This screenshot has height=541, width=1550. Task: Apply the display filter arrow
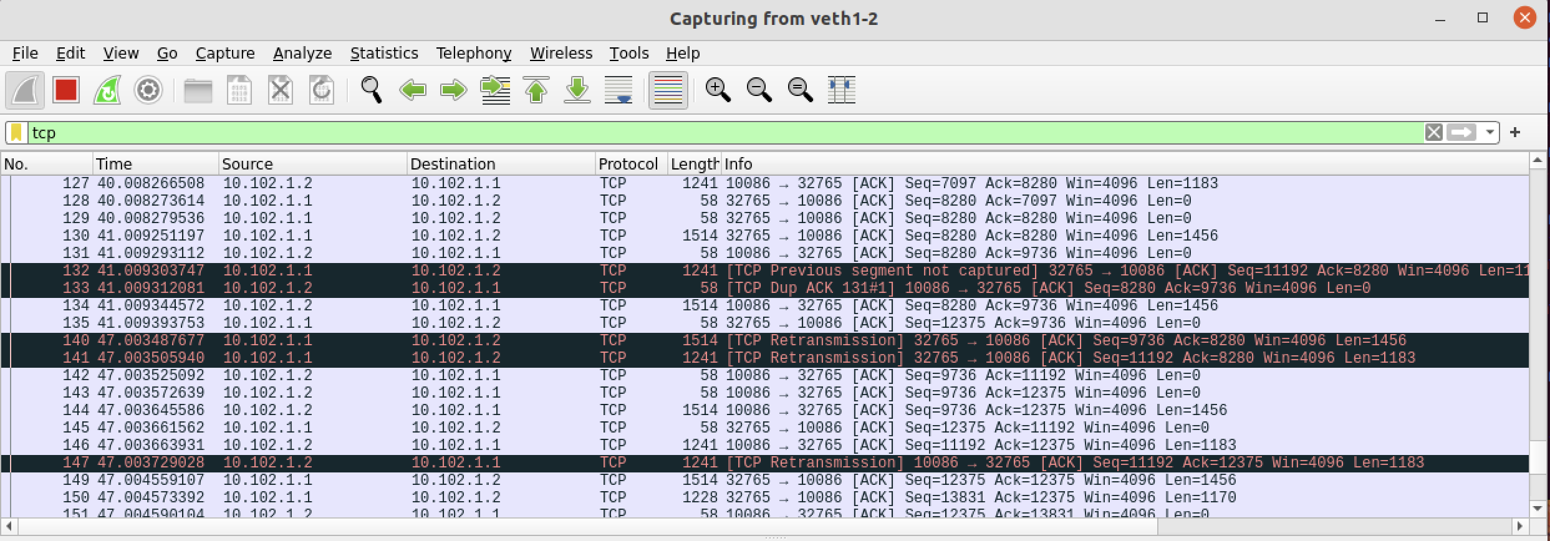click(x=1462, y=132)
